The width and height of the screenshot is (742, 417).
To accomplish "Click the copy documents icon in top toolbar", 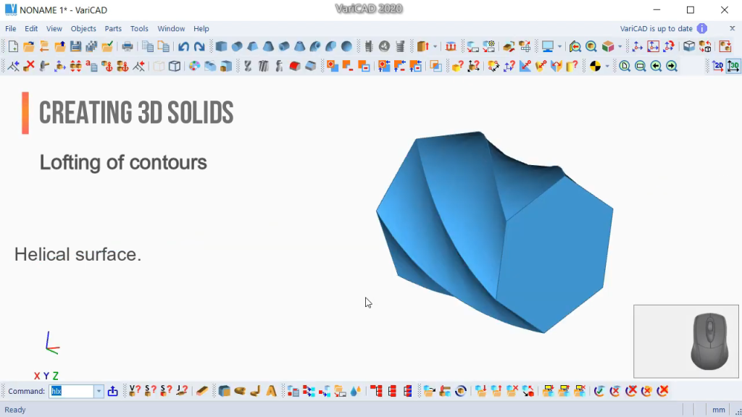I will (148, 46).
